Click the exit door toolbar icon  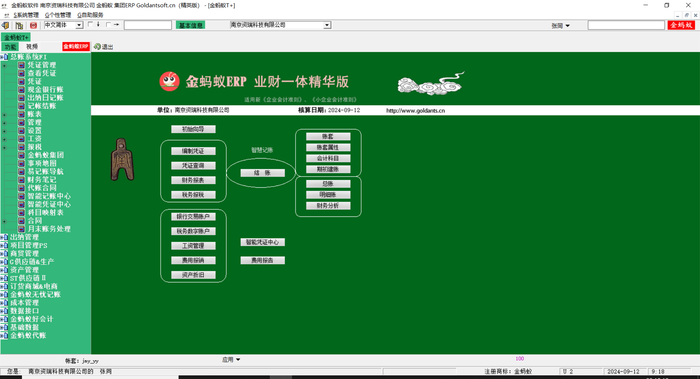pos(5,26)
